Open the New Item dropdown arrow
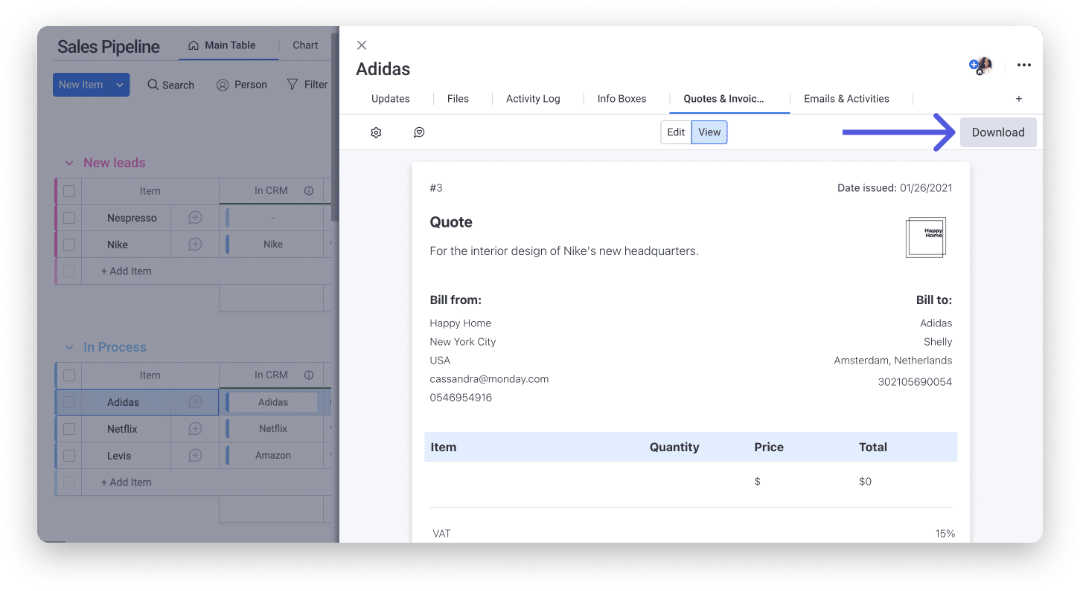Viewport: 1080px width, 591px height. click(120, 85)
